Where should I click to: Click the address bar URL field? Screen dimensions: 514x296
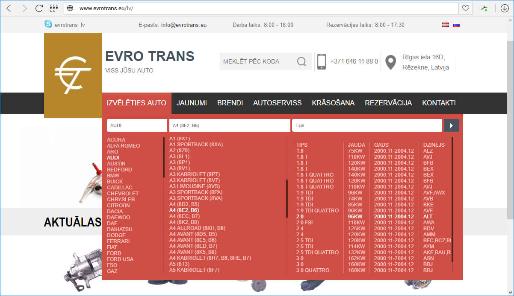coord(262,8)
